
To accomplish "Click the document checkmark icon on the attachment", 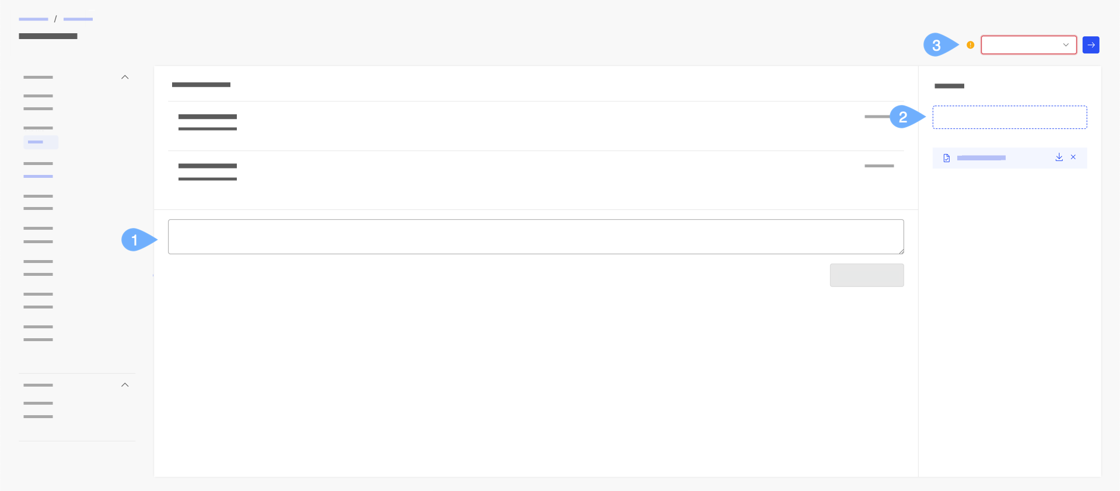I will (x=946, y=157).
